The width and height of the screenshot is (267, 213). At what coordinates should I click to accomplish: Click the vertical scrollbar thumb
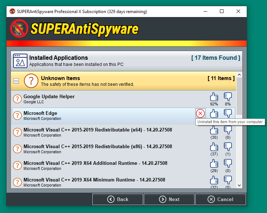click(239, 96)
